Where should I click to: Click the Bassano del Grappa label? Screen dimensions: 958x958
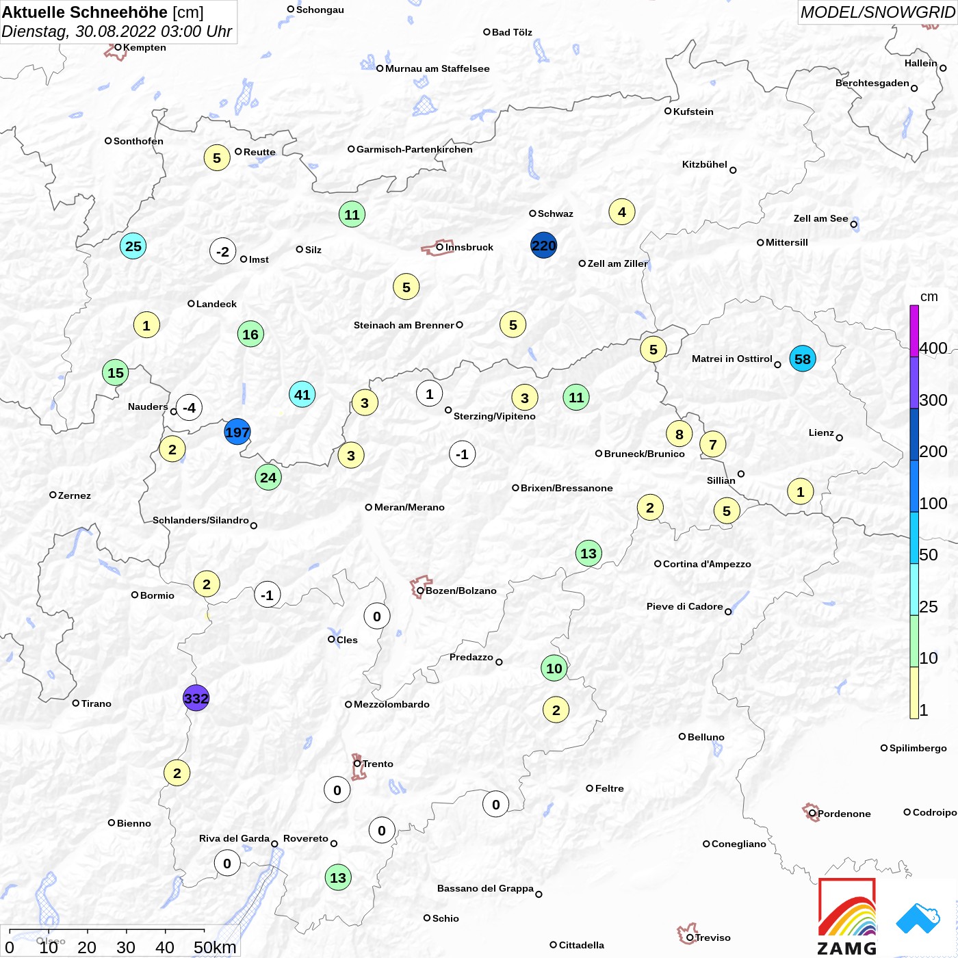[x=485, y=888]
